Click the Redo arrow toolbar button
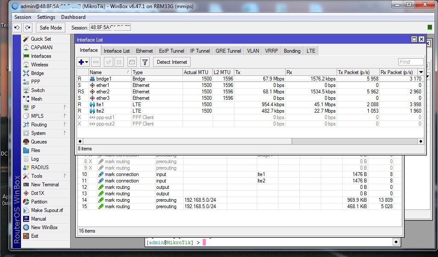Viewport: 438px width, 257px height. [x=28, y=28]
